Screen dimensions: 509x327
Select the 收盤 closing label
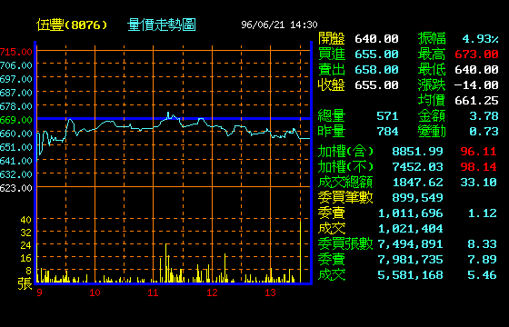332,85
